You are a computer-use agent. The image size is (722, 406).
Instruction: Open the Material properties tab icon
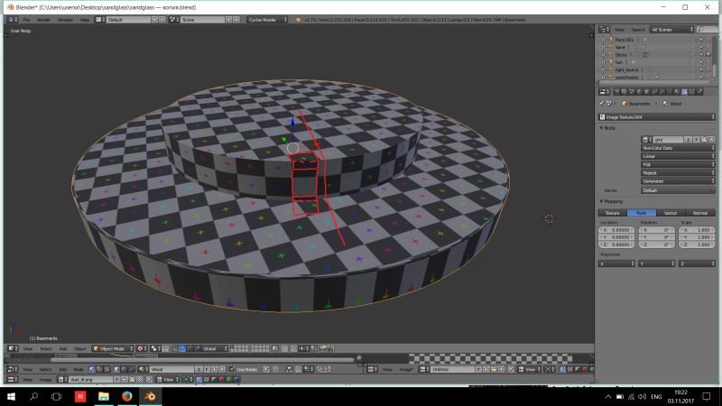677,92
